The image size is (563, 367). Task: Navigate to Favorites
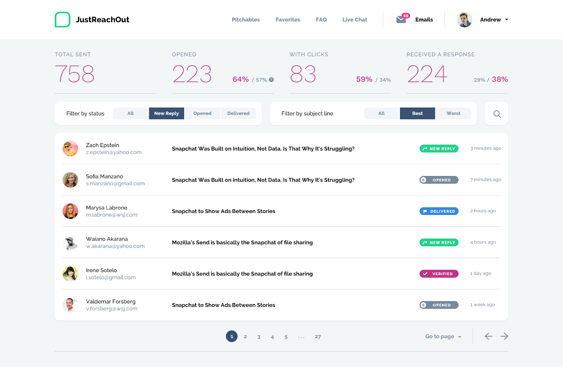pyautogui.click(x=287, y=19)
